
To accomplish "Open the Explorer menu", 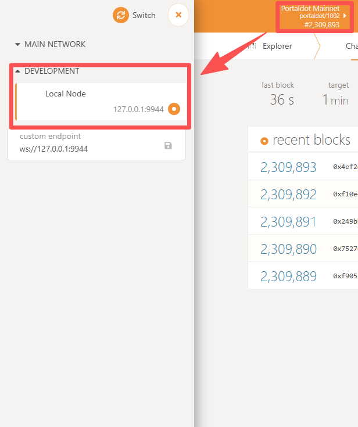I will click(277, 46).
